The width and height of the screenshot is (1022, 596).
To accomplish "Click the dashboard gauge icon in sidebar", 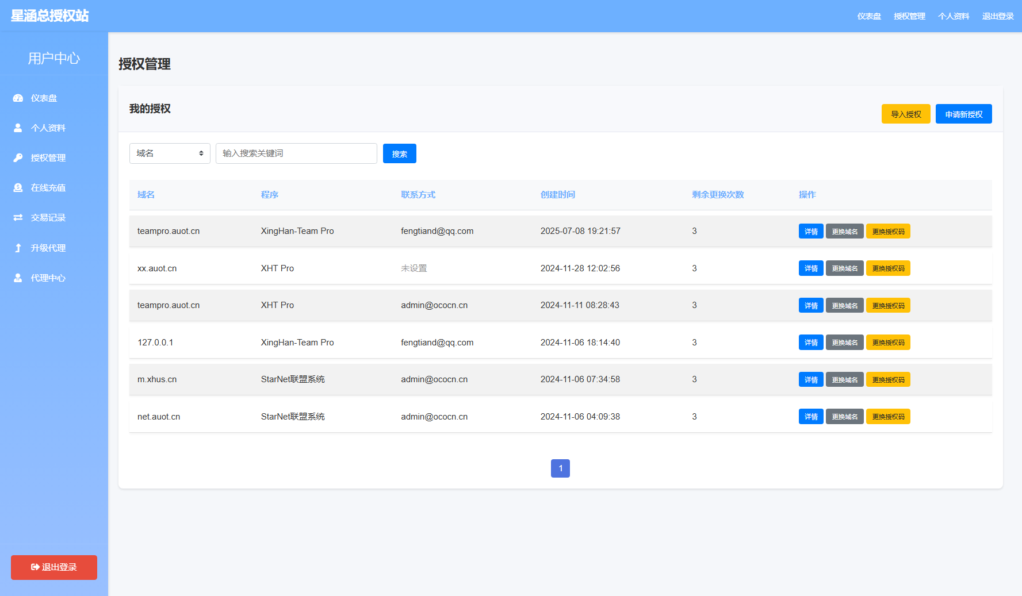I will (x=18, y=98).
